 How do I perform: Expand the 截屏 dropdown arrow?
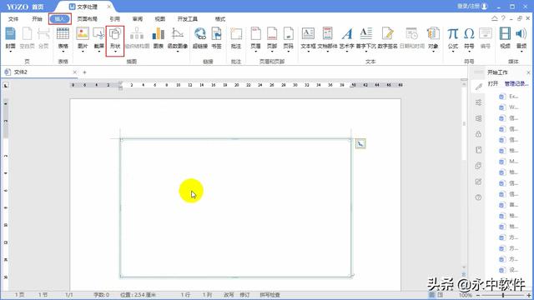tap(98, 52)
